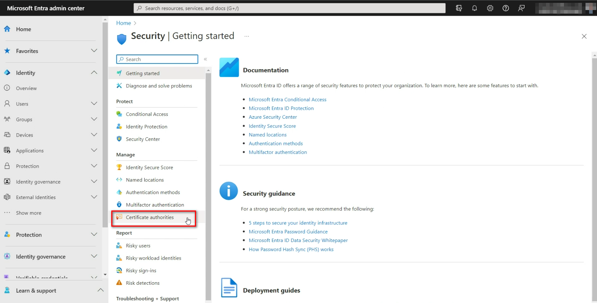The image size is (597, 303).
Task: Click the Named locations arrows icon
Action: click(119, 180)
